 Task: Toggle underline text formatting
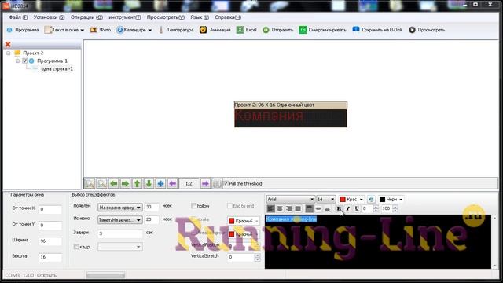click(x=357, y=208)
